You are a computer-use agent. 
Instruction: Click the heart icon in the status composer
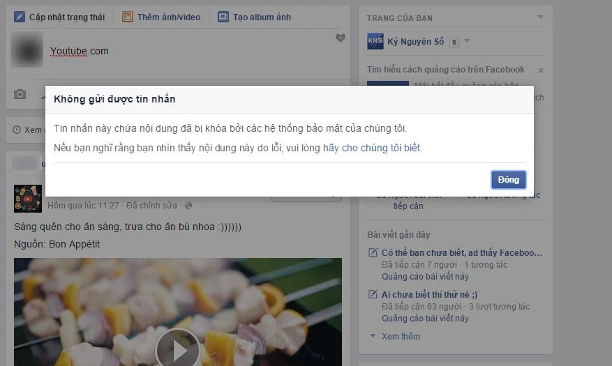340,38
